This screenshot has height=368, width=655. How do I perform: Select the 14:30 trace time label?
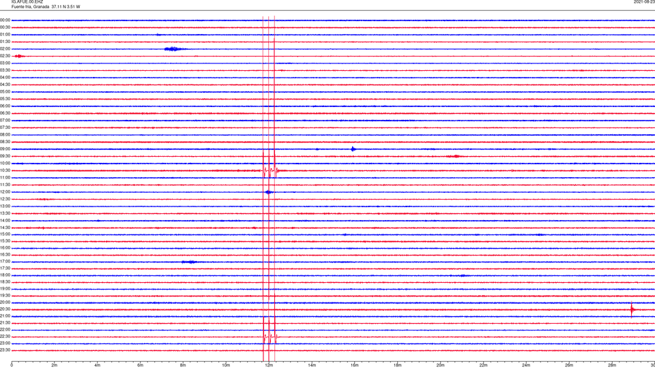5,228
